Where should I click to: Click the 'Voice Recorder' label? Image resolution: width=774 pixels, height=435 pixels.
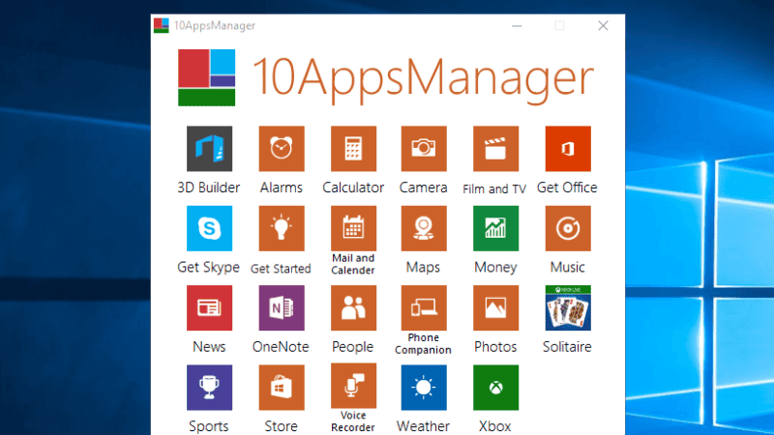pos(353,421)
